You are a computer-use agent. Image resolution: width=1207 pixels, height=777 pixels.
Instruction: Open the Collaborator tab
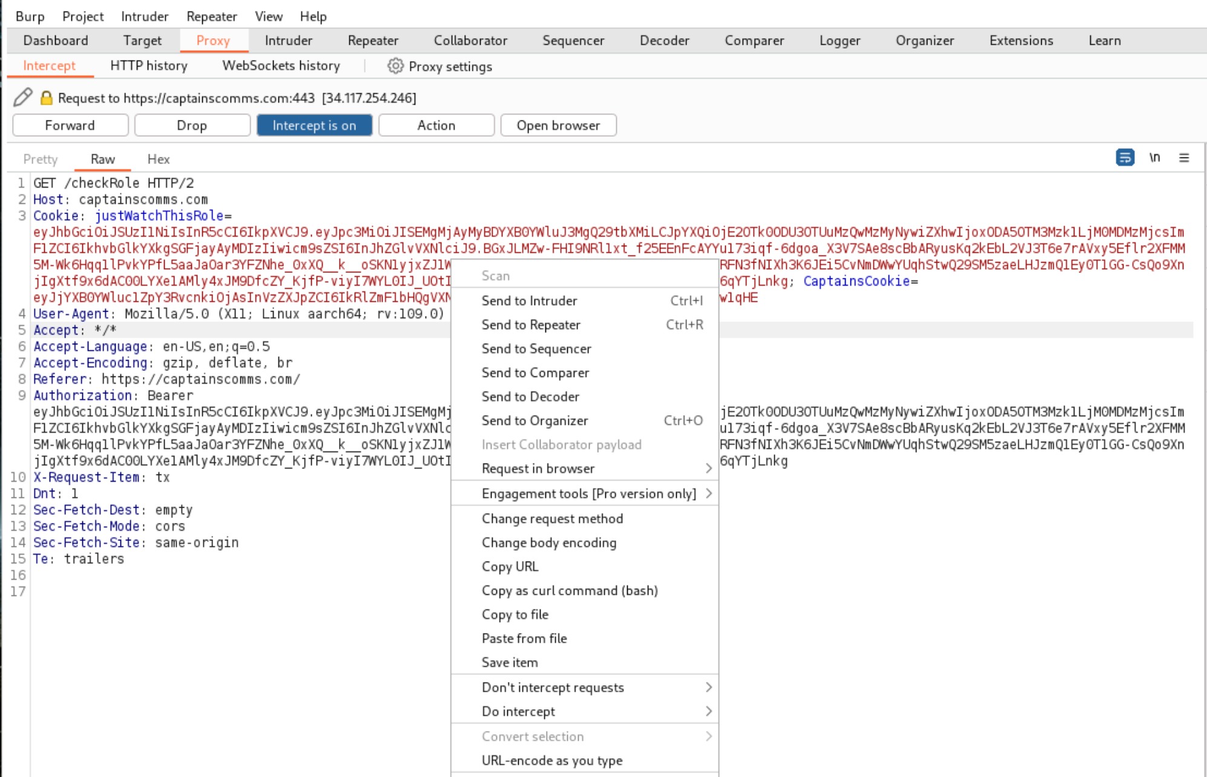470,41
